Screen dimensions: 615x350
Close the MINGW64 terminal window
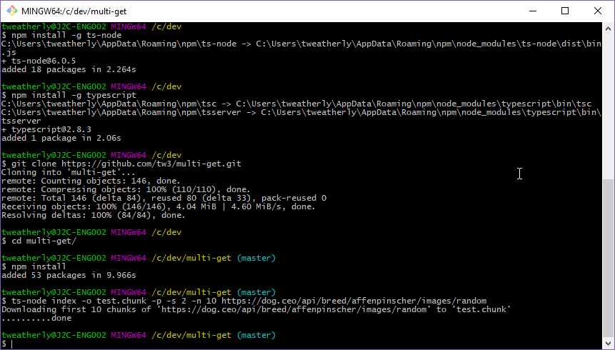coord(597,11)
